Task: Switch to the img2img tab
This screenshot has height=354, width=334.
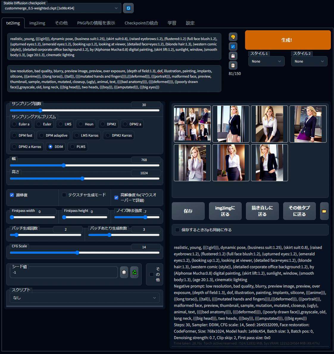Action: coord(37,23)
